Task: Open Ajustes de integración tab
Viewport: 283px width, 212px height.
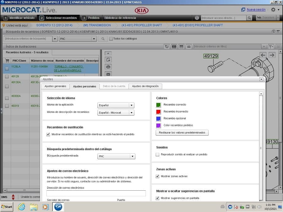Action: pos(145,86)
